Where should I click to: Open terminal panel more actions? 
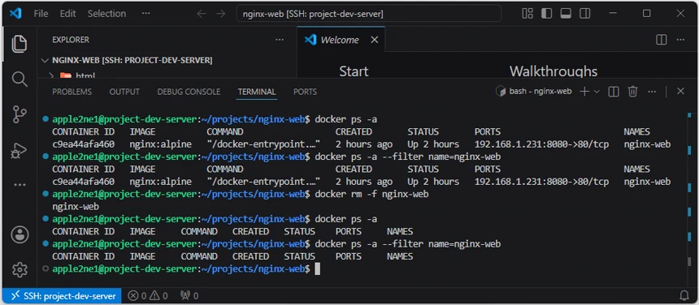click(x=652, y=92)
